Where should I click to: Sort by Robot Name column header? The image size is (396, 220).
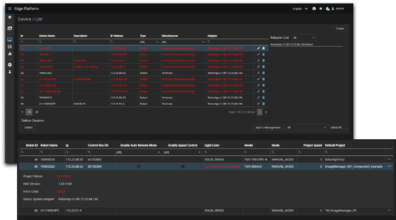point(49,145)
